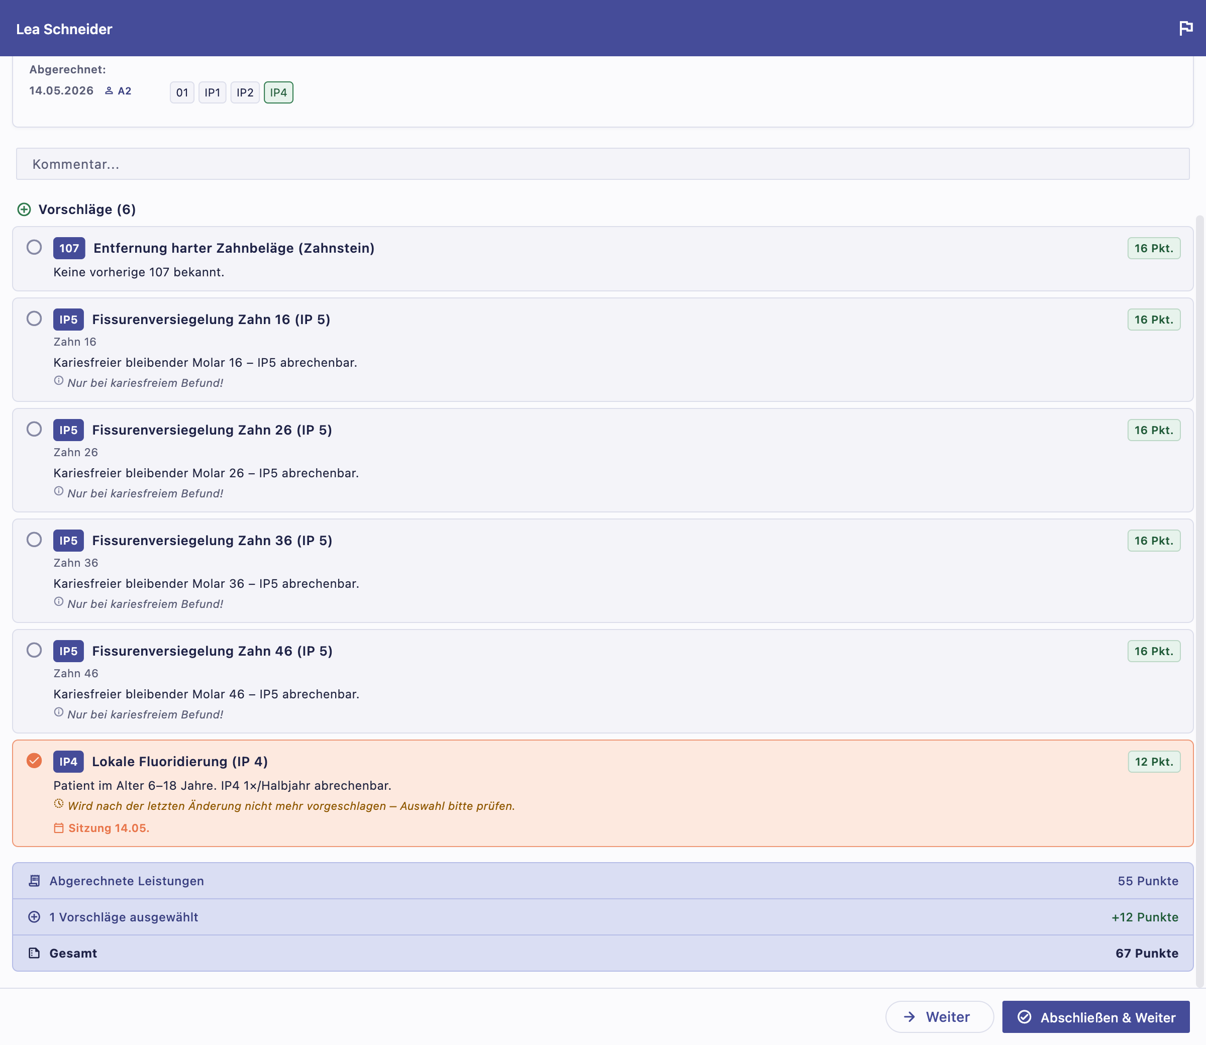Click the info icon under Zahn 26 note
Screen dimensions: 1206x1045
click(59, 491)
